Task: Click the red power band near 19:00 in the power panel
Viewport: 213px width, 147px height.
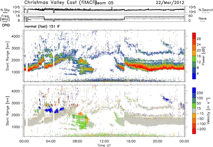Action: (151, 70)
